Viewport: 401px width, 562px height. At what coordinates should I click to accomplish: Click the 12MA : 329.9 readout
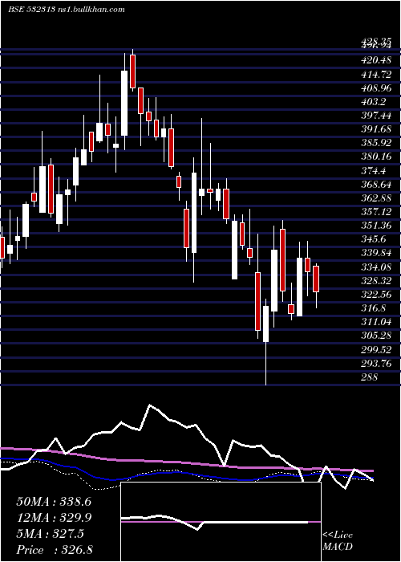tap(54, 518)
